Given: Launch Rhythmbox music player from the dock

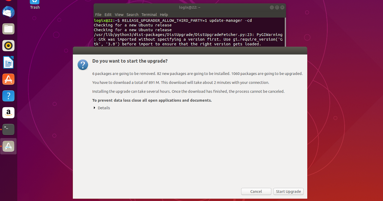Looking at the screenshot, I should coord(8,45).
